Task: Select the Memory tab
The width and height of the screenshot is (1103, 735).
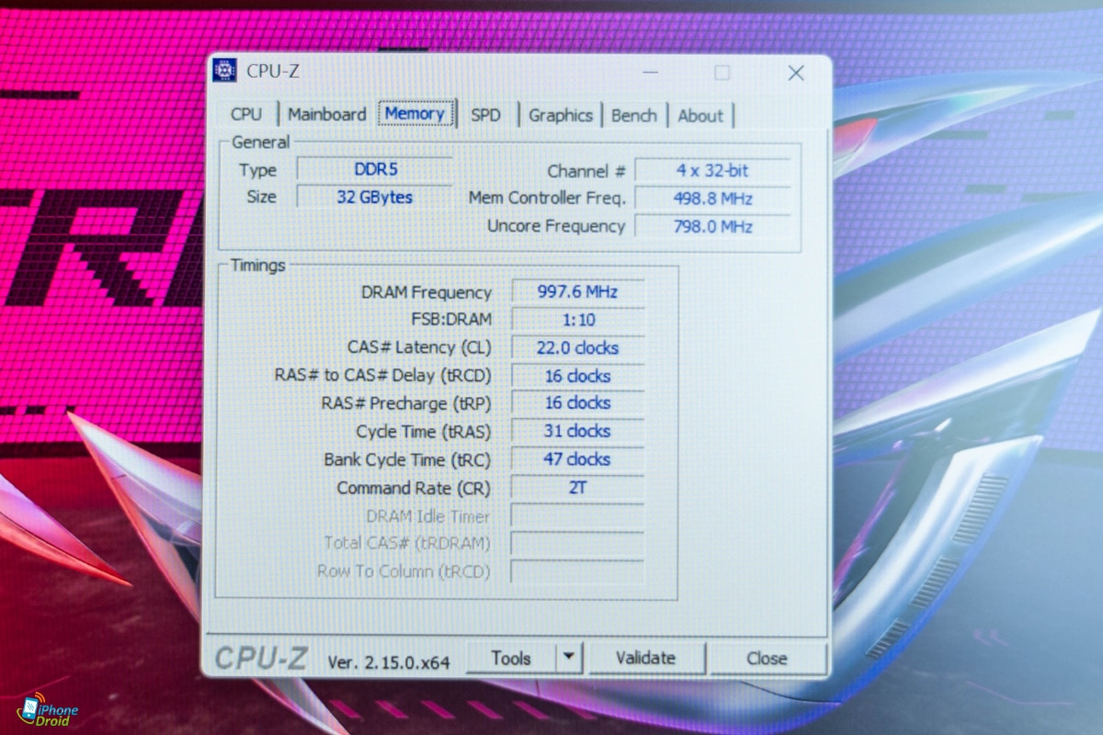Action: [415, 114]
